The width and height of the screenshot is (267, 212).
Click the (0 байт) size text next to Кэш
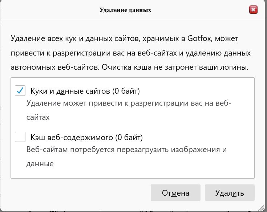(129, 138)
